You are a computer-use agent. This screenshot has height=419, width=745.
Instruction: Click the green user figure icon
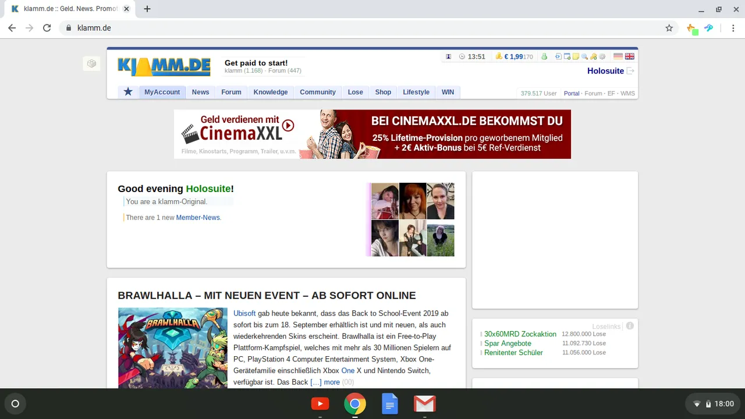544,56
